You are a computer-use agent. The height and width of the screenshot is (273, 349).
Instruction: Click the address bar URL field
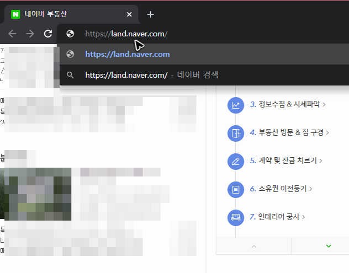click(203, 34)
